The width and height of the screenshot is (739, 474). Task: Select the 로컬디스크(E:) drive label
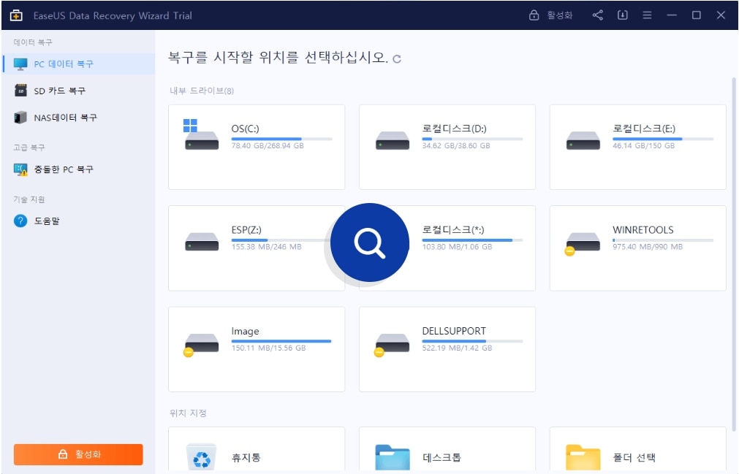pyautogui.click(x=644, y=129)
